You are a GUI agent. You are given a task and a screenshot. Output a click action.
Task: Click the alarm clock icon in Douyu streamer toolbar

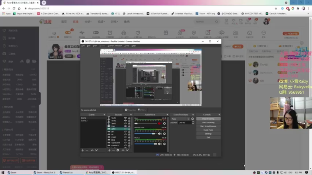coord(110,33)
